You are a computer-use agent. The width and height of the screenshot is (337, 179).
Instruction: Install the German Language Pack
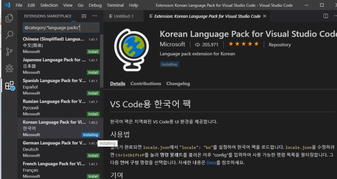[x=93, y=155]
